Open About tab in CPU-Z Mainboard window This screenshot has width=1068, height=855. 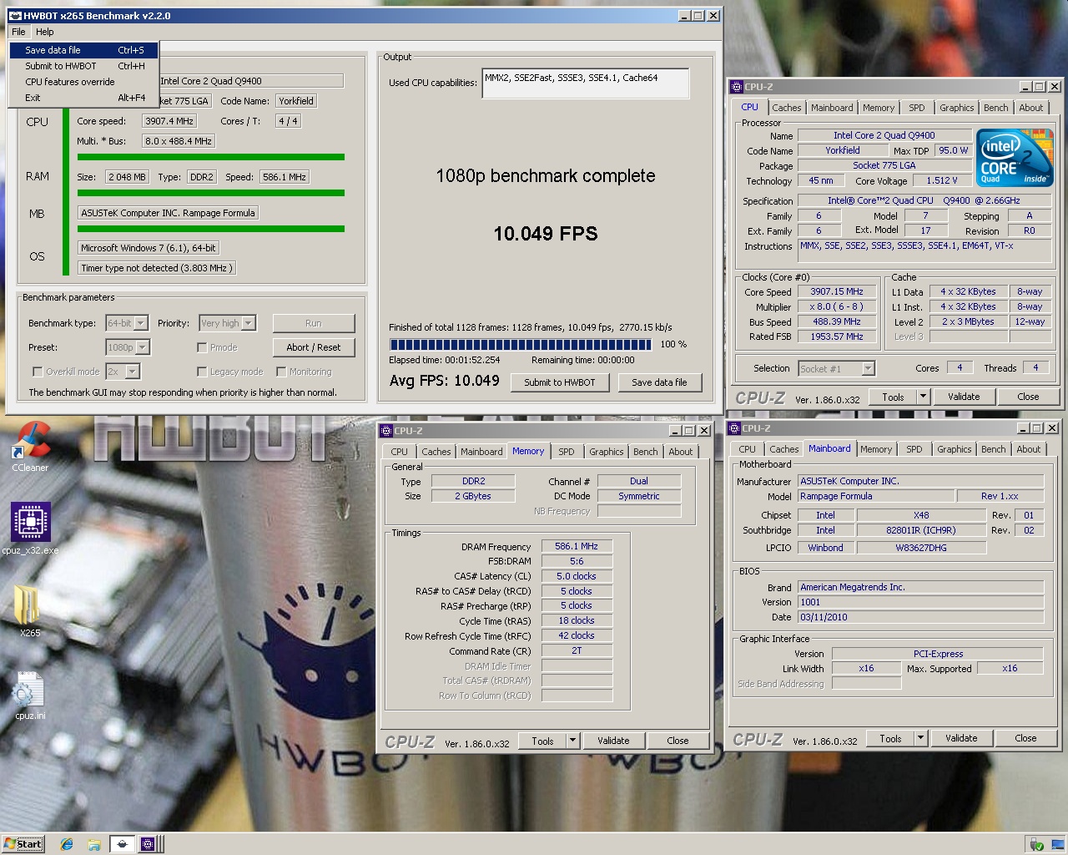point(1029,449)
